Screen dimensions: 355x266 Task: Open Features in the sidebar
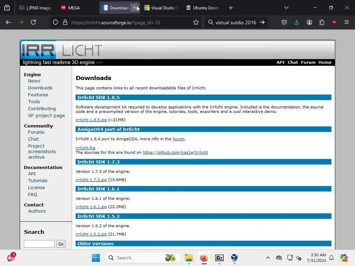[x=38, y=95]
